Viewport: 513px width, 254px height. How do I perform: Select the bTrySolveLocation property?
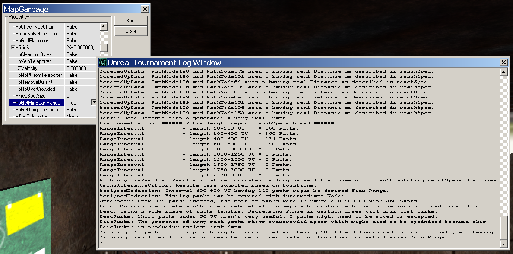coord(37,34)
